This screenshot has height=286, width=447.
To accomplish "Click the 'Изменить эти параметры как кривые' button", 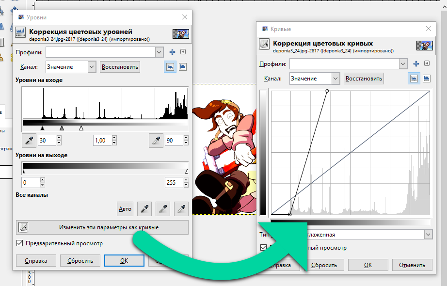I will pyautogui.click(x=102, y=227).
